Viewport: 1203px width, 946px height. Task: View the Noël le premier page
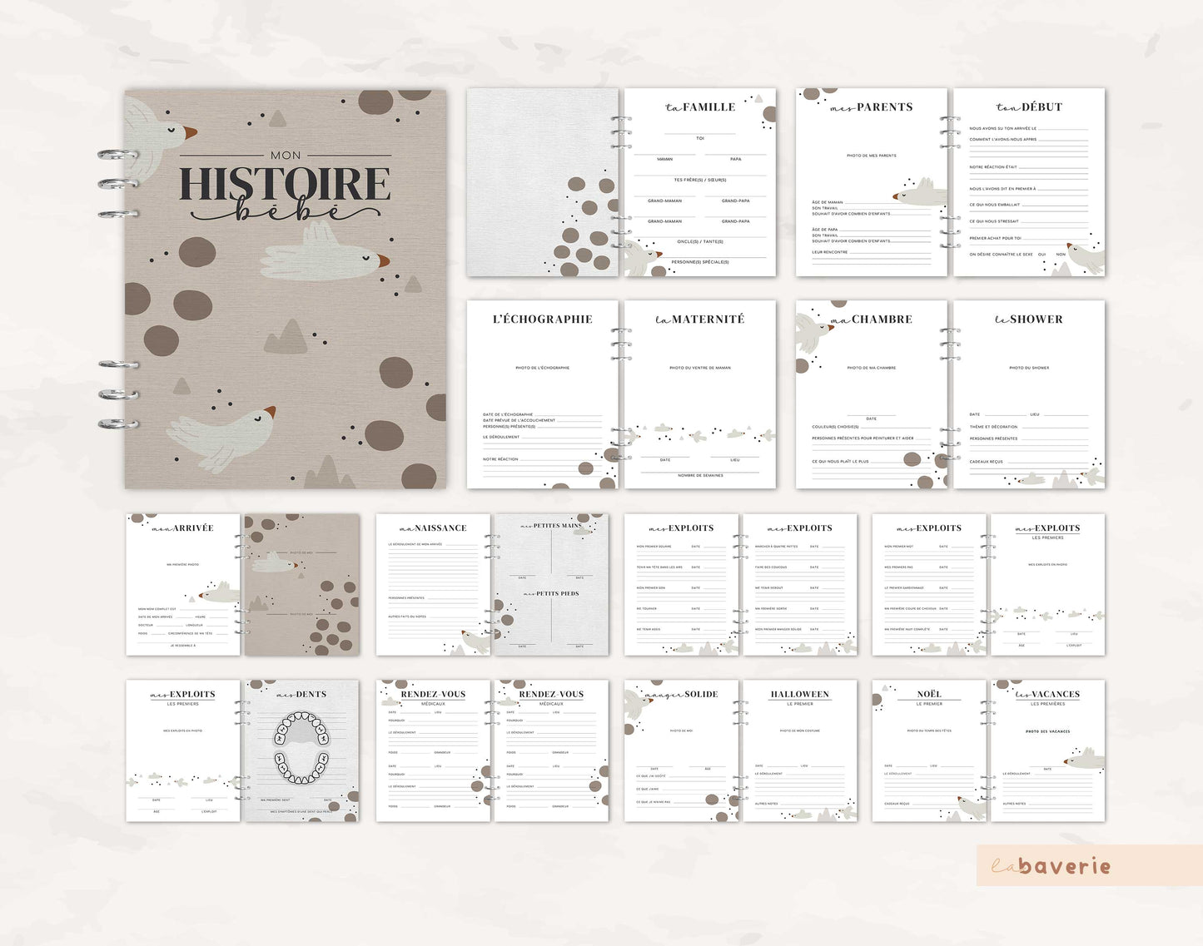click(929, 750)
